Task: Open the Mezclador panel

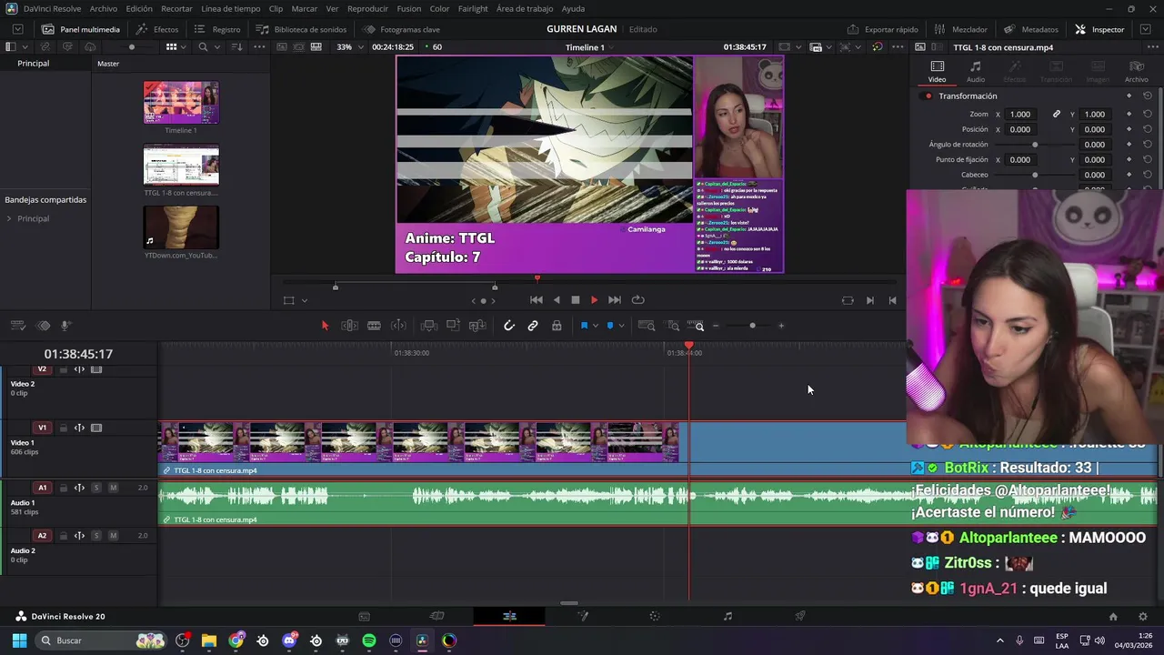Action: (x=960, y=29)
